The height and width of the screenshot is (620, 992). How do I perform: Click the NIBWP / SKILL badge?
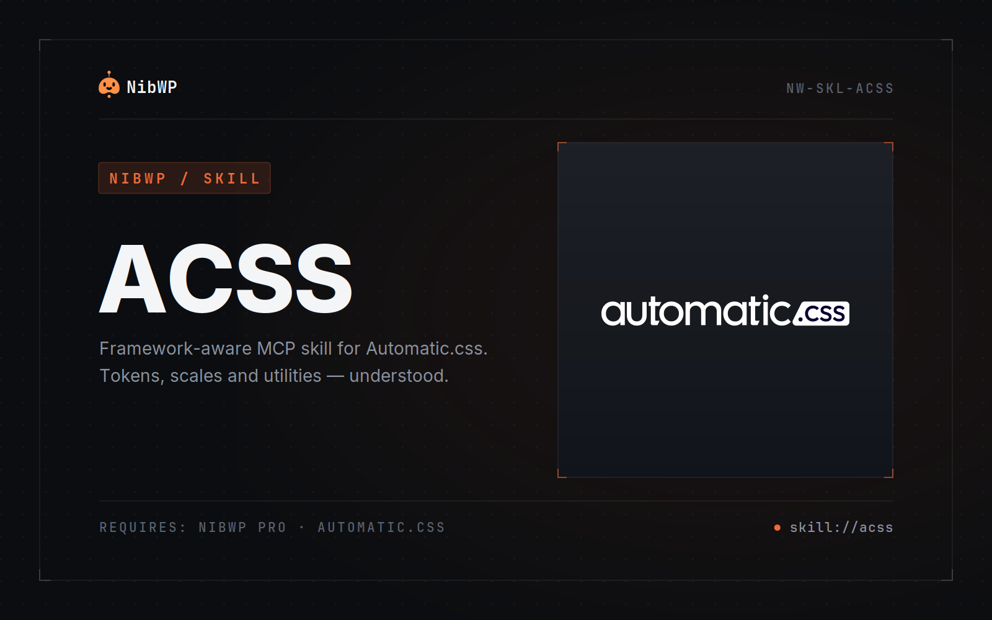(184, 178)
